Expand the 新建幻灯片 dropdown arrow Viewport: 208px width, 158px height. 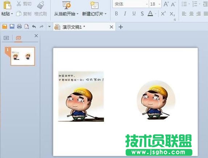point(106,14)
